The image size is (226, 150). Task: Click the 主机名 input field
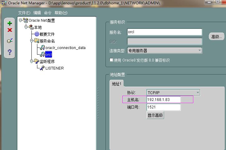pyautogui.click(x=163, y=99)
